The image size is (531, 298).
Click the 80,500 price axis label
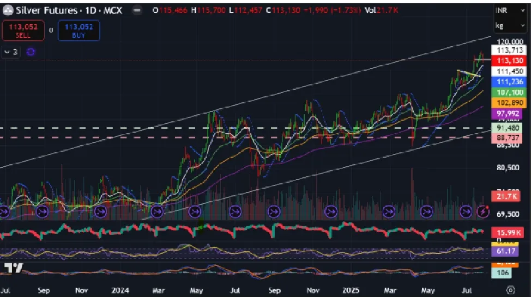508,167
